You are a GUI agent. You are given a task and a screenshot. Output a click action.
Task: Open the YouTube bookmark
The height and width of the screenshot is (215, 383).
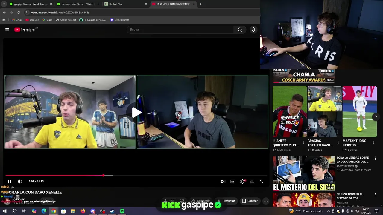(x=32, y=20)
